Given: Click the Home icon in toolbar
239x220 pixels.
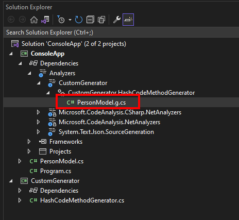Looking at the screenshot, I should pos(34,20).
